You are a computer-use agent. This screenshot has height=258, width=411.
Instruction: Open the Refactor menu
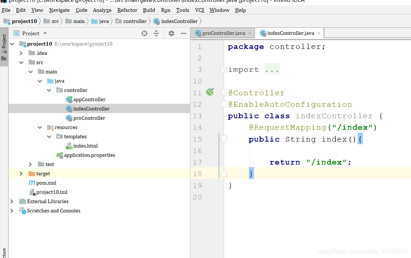(x=127, y=10)
